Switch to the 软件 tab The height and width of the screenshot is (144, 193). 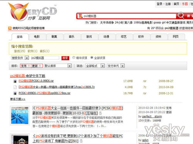click(x=141, y=37)
